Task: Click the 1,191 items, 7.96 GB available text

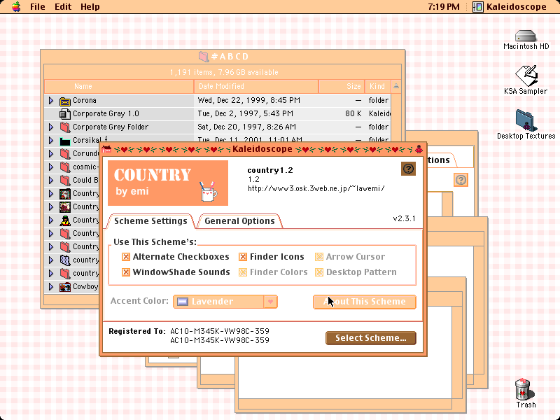Action: click(x=224, y=73)
